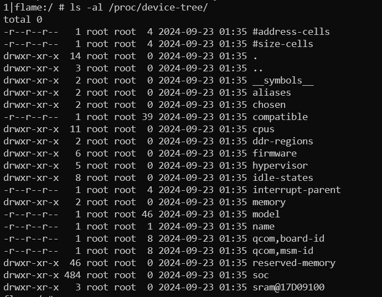Click the interrupt-parent file name

[296, 190]
